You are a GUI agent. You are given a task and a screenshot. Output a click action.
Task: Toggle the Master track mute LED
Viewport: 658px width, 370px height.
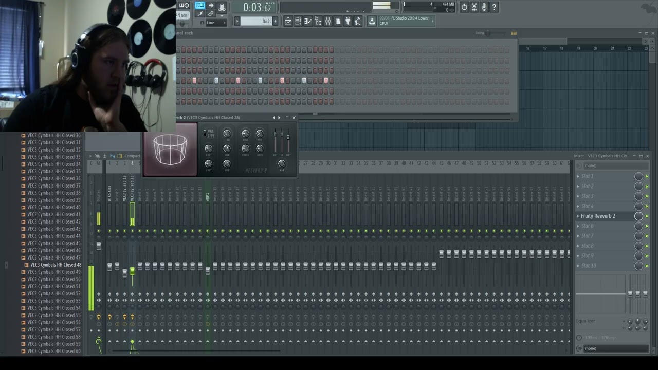(99, 231)
